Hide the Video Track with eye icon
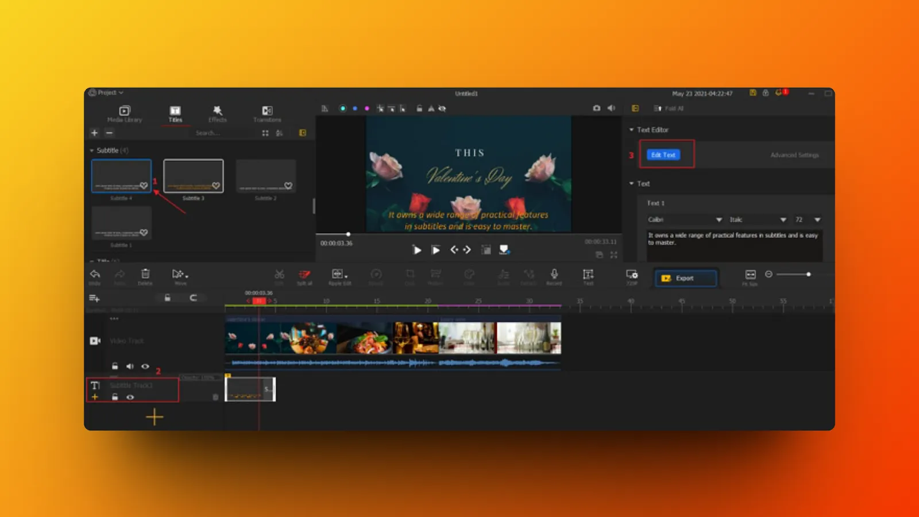 point(145,366)
